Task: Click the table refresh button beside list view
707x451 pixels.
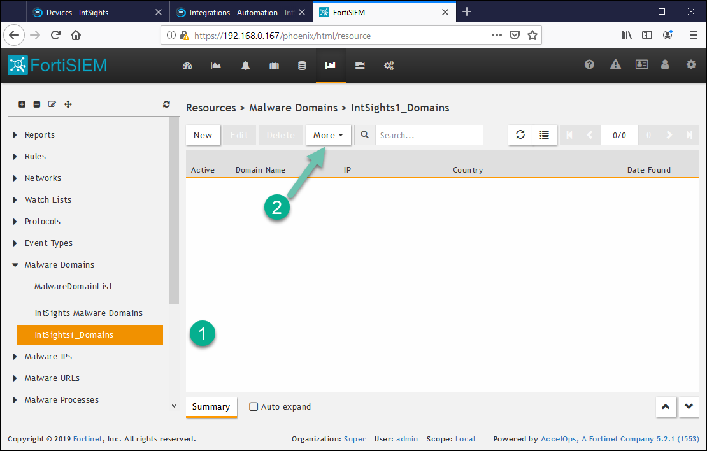Action: pos(520,135)
